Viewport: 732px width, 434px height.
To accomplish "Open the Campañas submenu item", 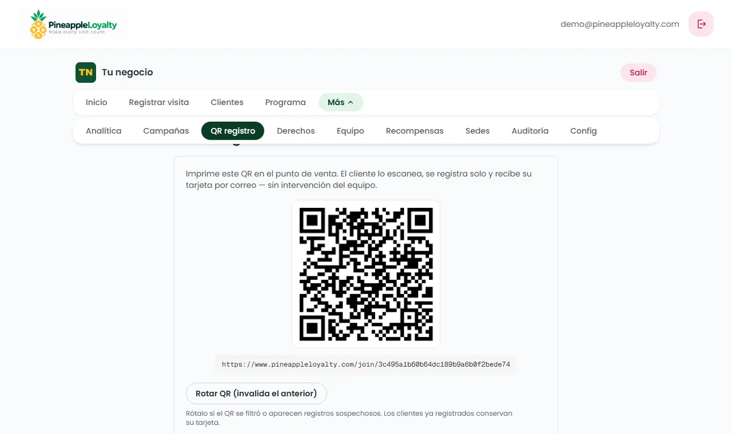I will (166, 131).
